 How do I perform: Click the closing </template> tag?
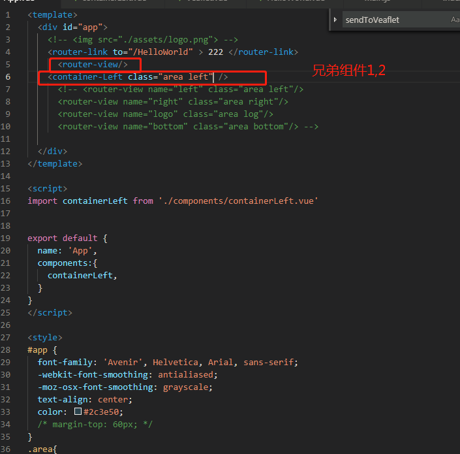click(x=55, y=164)
